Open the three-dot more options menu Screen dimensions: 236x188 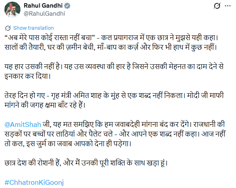pyautogui.click(x=228, y=6)
